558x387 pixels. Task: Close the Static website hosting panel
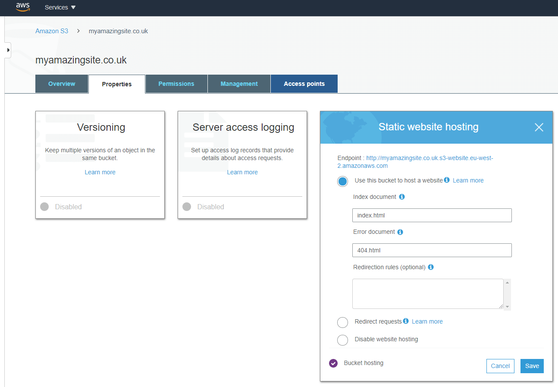[x=539, y=127]
